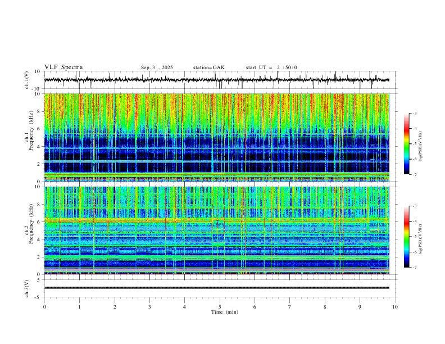445x344 pixels.
Task: Click the lower color bar's "-6" label
Action: pos(414,252)
